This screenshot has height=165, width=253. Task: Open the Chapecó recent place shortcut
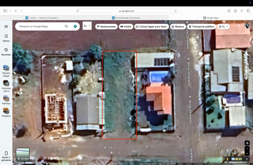point(6,112)
